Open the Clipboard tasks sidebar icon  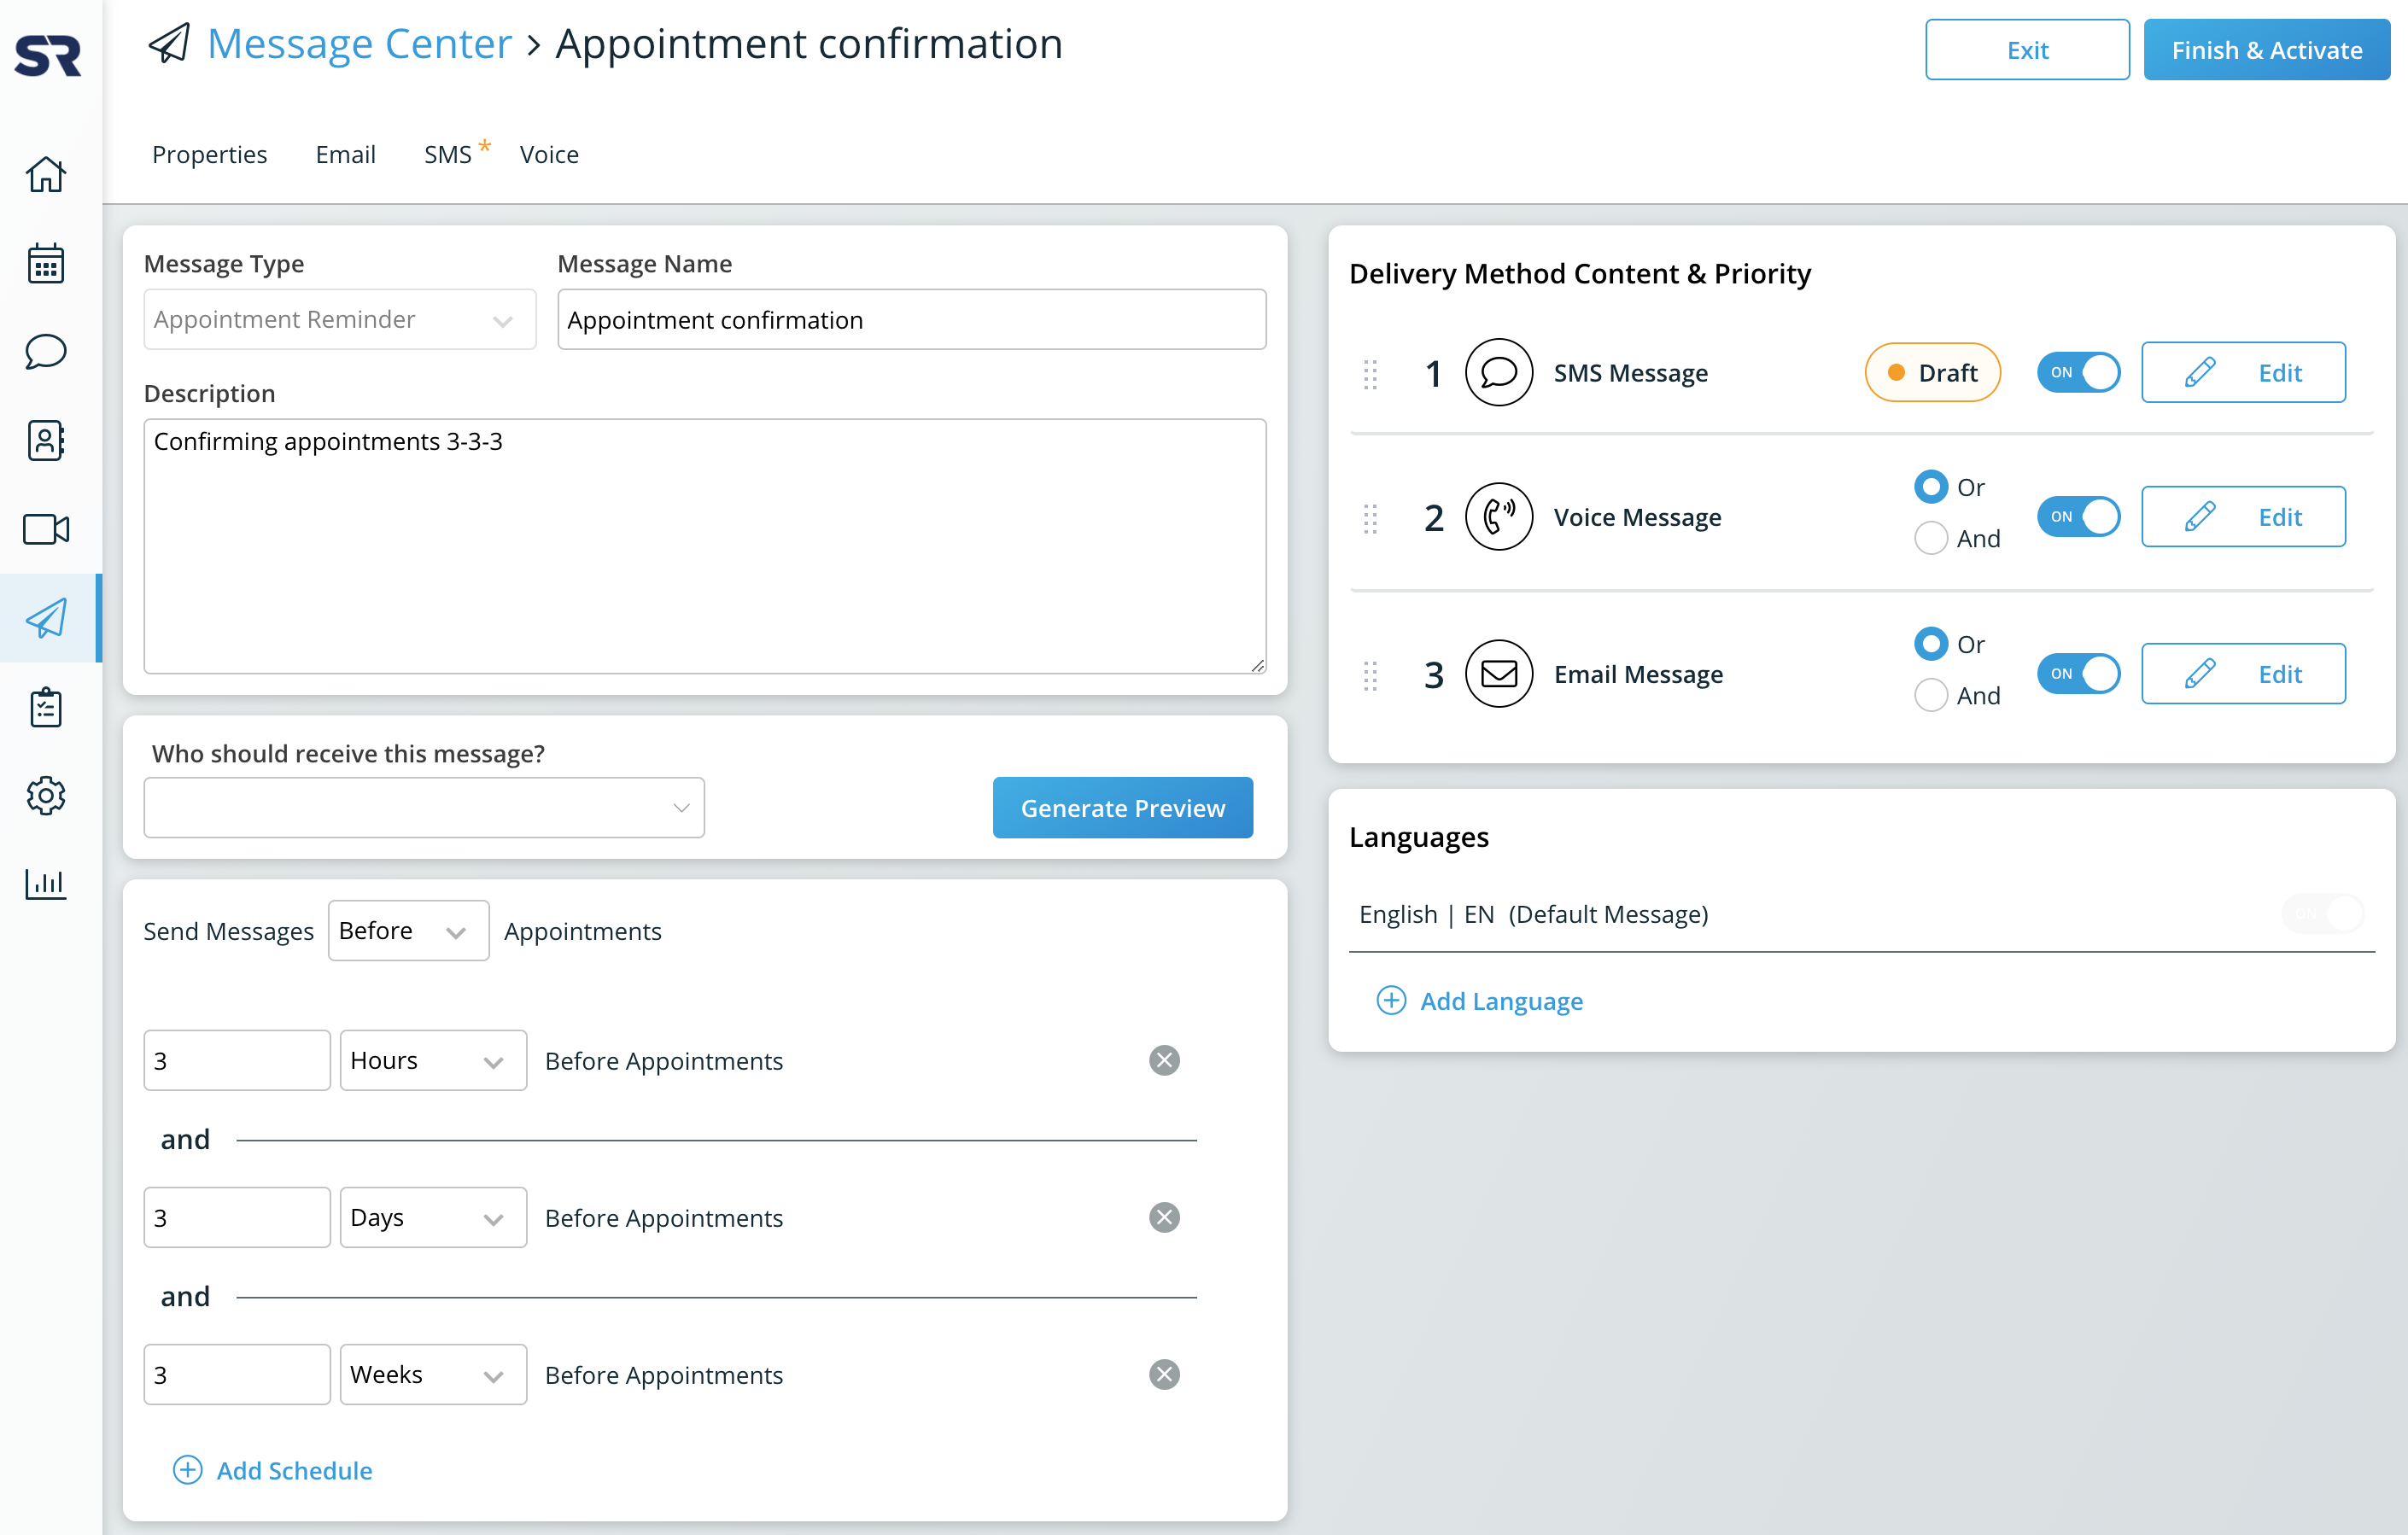46,707
